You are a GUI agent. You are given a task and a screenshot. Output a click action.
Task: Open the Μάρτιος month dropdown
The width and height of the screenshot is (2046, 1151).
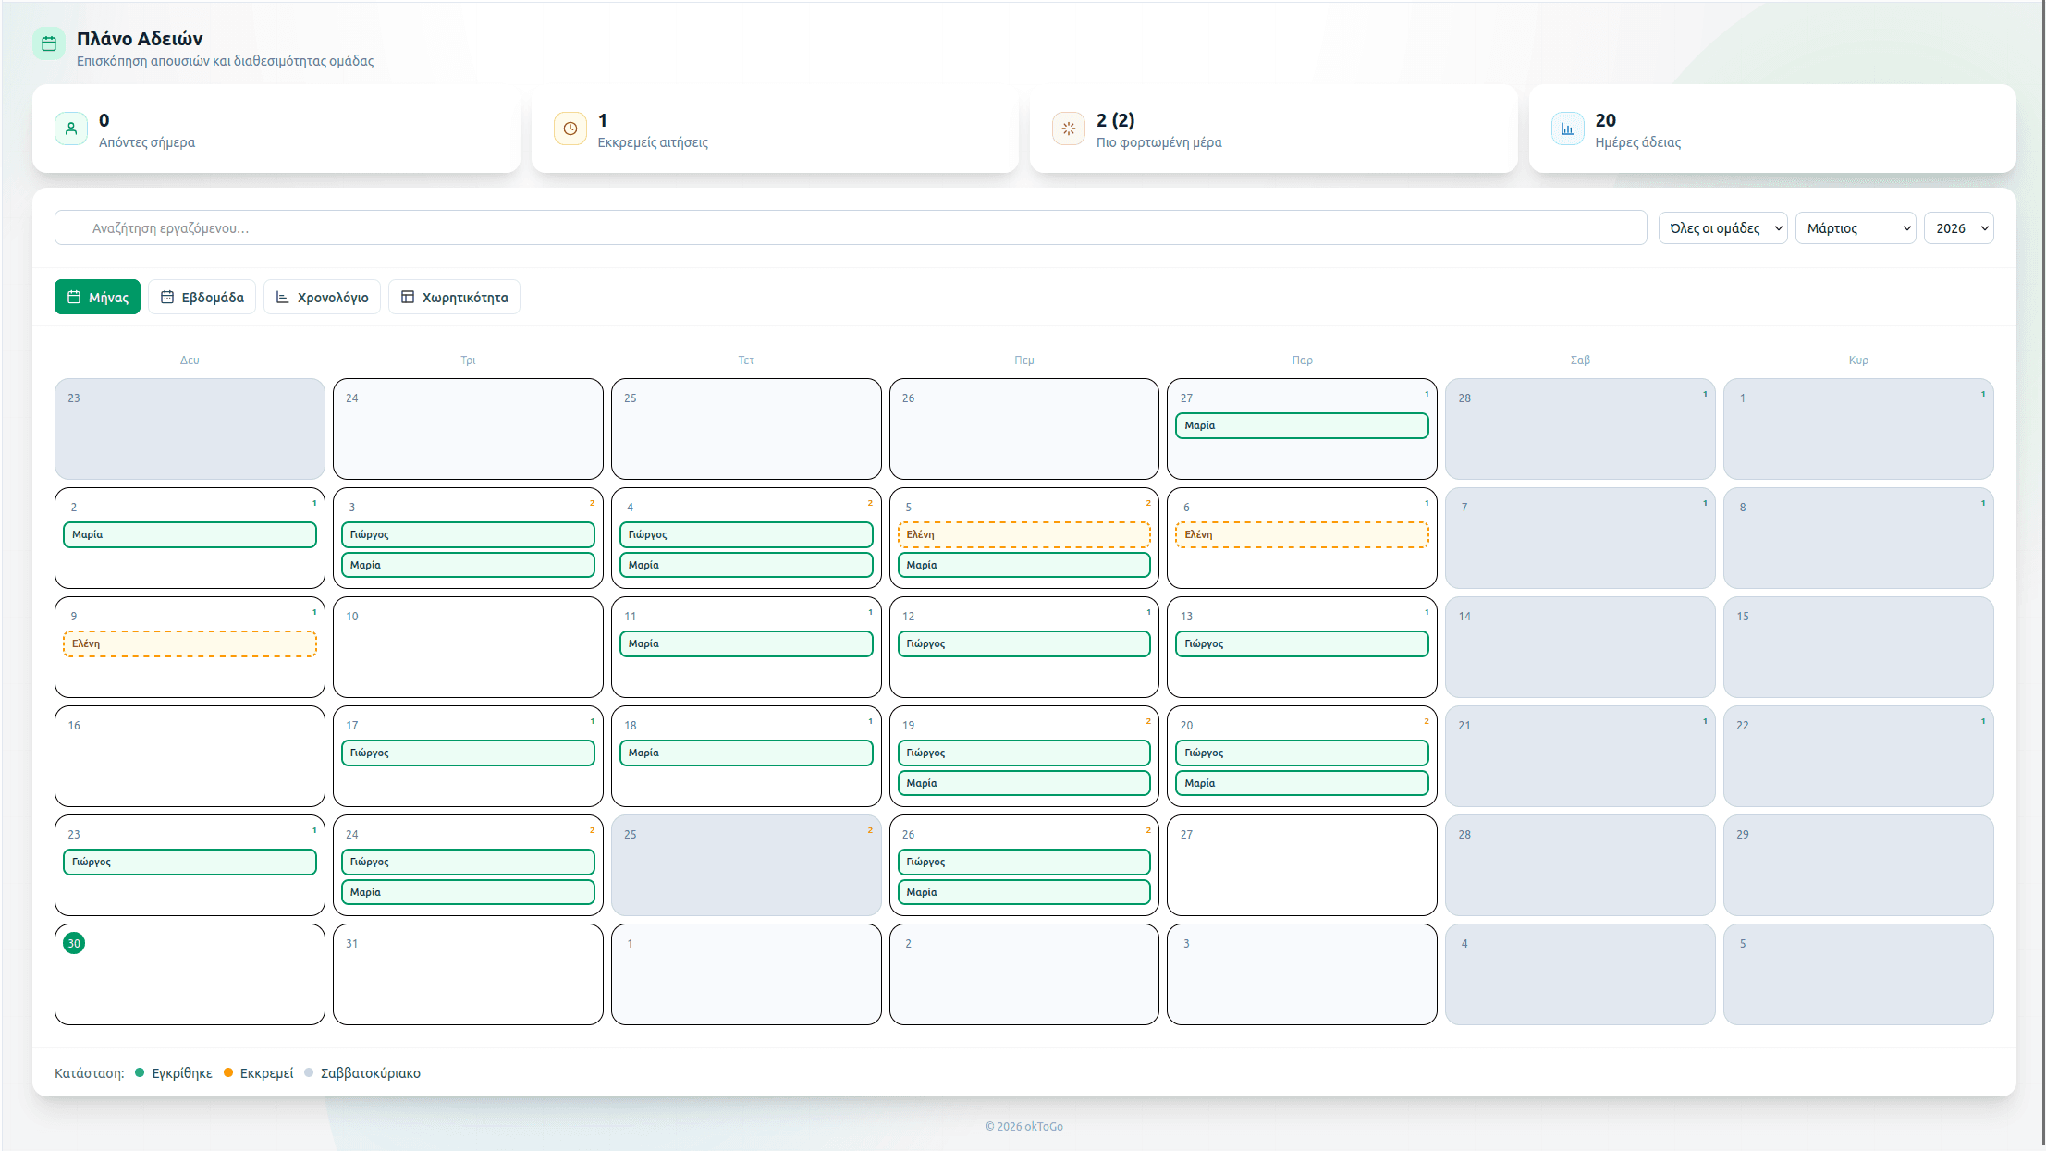[x=1855, y=227]
